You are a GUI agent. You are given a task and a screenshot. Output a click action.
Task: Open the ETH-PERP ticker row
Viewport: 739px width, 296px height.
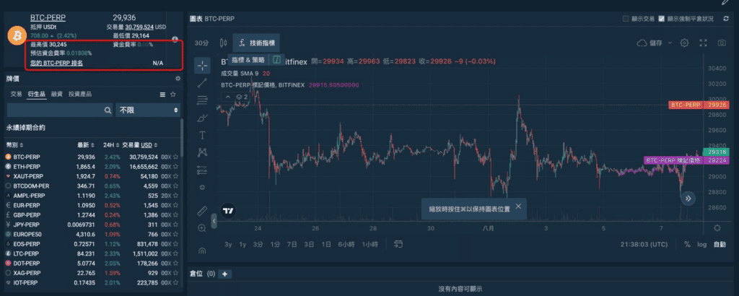pos(92,166)
